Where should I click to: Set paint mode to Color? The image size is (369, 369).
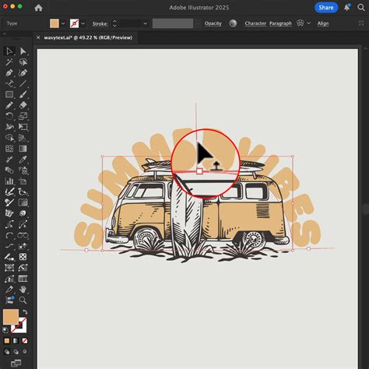pos(7,340)
